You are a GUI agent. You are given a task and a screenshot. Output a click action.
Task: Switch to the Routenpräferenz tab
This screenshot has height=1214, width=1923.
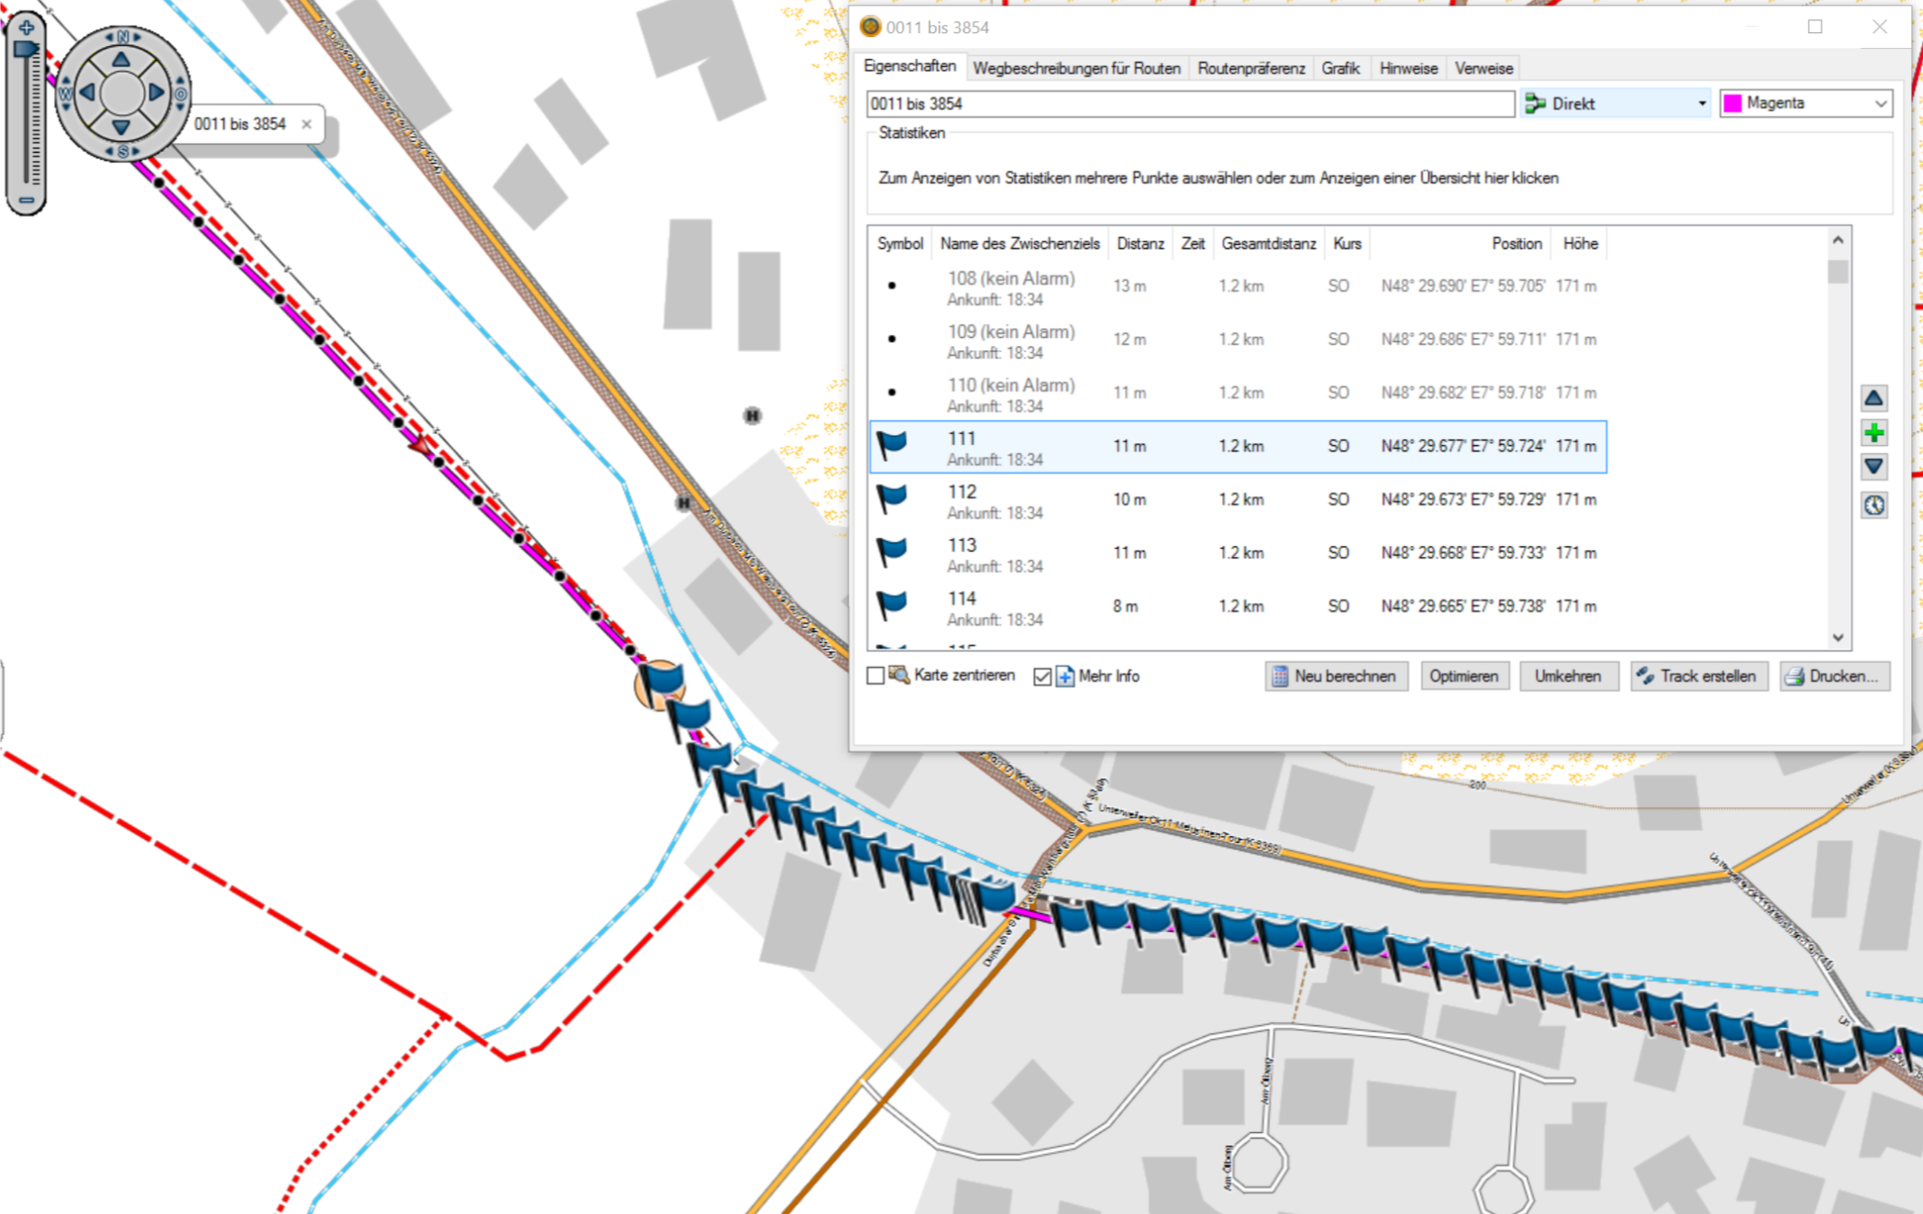1250,68
